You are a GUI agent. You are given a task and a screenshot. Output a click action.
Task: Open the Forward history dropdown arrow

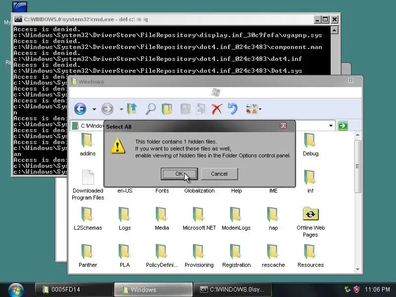pos(121,109)
